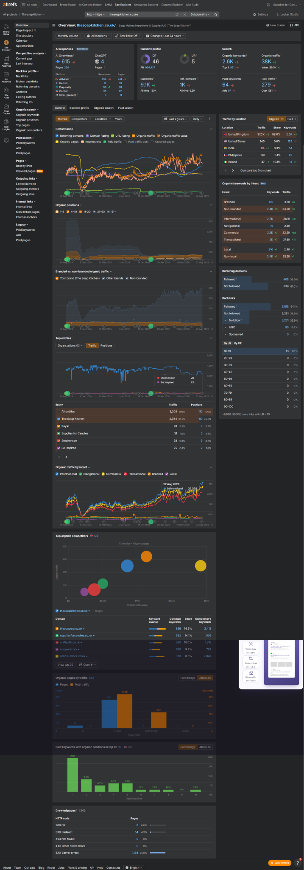Click View top 20 button
This screenshot has height=870, width=304.
click(66, 664)
